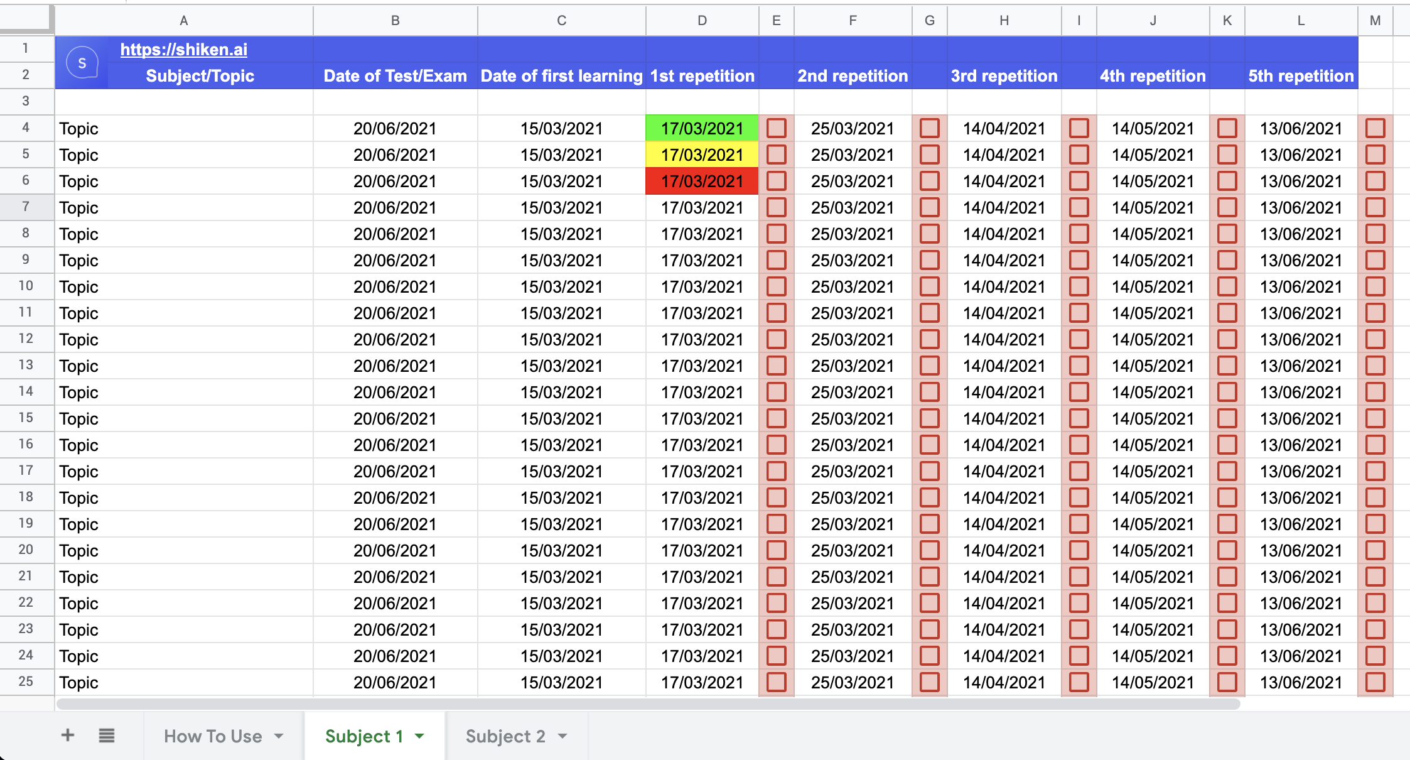Open the Subject 2 tab menu arrow
This screenshot has height=760, width=1410.
[x=562, y=736]
